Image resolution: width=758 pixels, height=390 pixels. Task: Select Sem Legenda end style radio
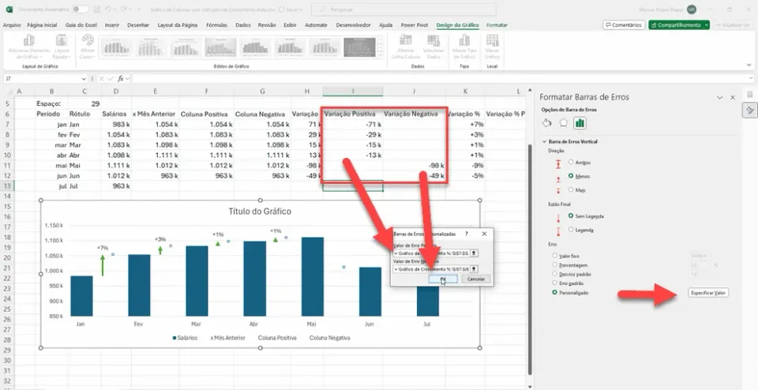pos(571,216)
